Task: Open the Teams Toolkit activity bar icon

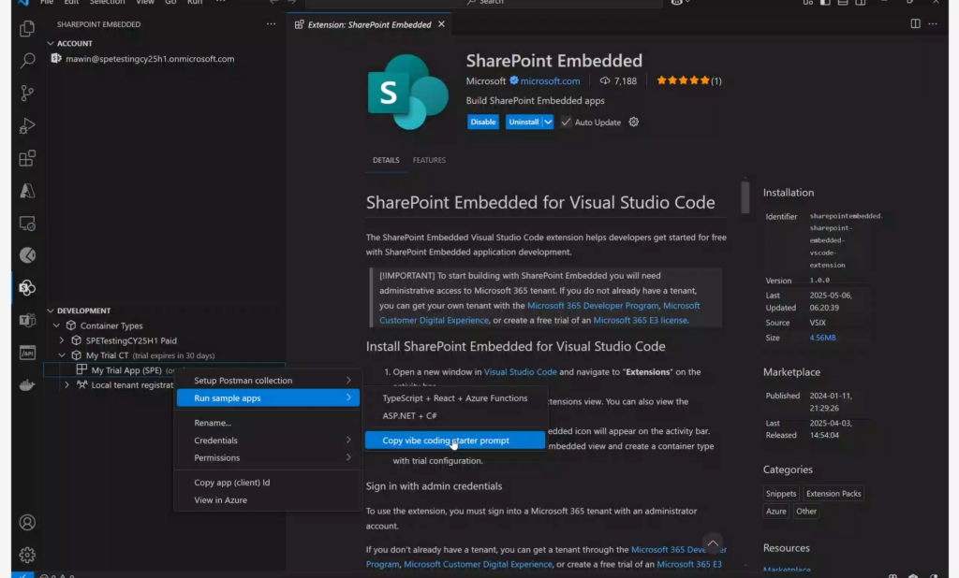Action: [27, 320]
